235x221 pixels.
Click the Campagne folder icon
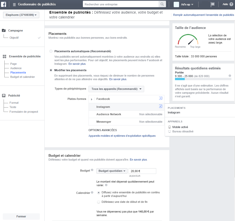[4, 30]
